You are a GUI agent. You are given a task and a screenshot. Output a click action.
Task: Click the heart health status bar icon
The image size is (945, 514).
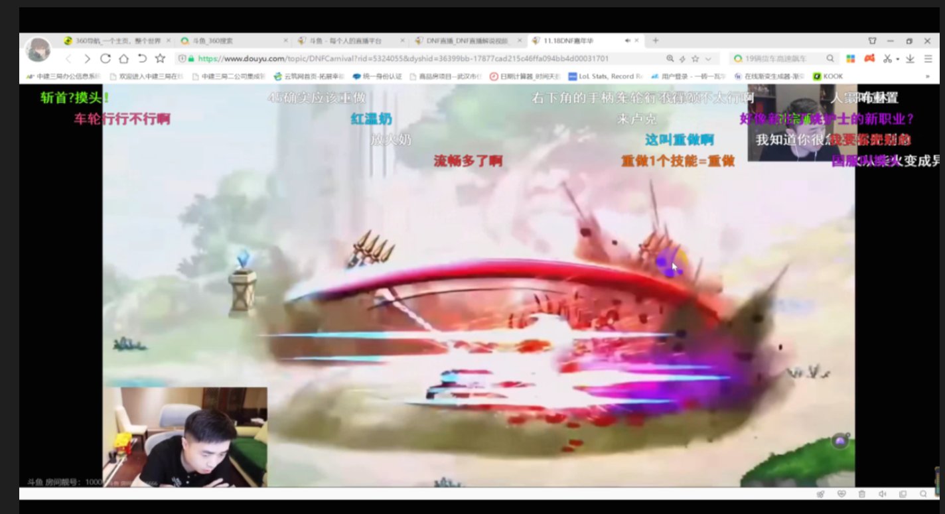[841, 494]
